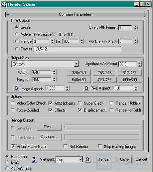The image size is (153, 172).
Task: Click the lock icon next to Viewport dropdown
Action: click(x=88, y=159)
